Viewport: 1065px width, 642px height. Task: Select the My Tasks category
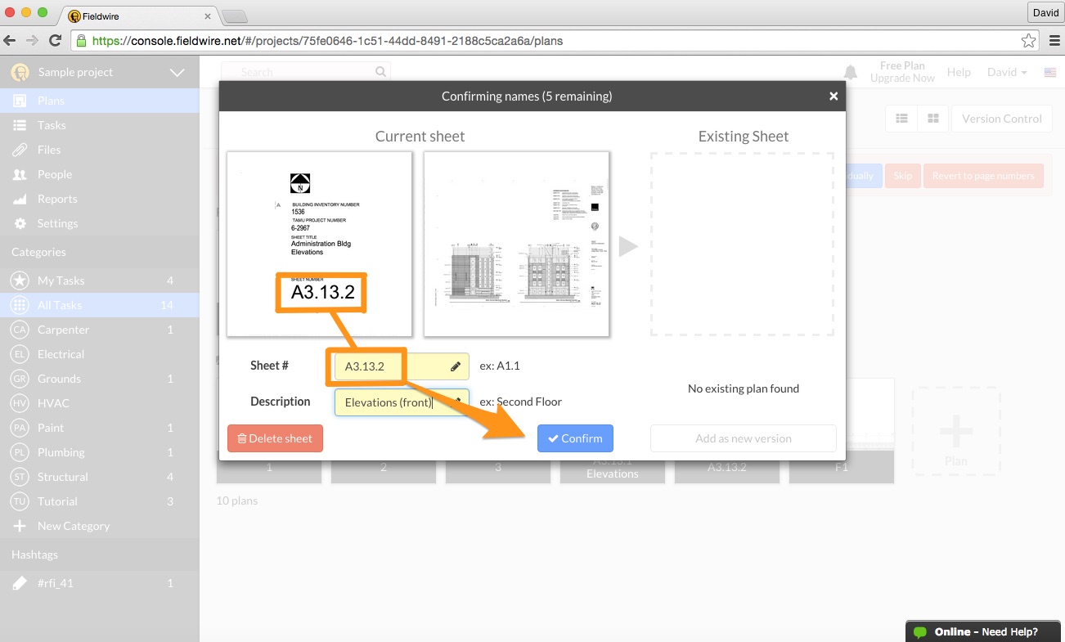(99, 281)
